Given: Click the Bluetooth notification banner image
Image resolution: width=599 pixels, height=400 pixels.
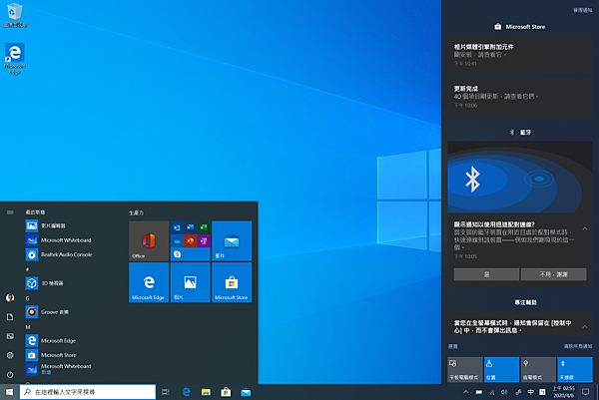Looking at the screenshot, I should (520, 177).
